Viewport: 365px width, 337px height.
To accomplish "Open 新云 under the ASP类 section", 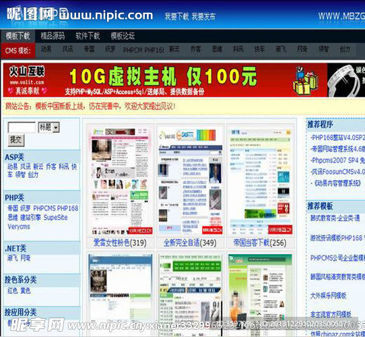I will click(x=38, y=166).
